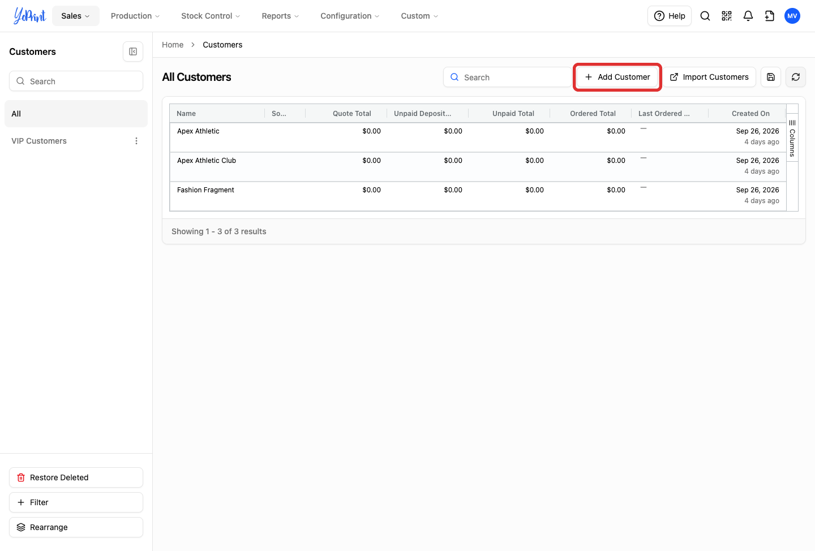815x551 pixels.
Task: Open the Apex Athletic Club row
Action: click(x=478, y=167)
